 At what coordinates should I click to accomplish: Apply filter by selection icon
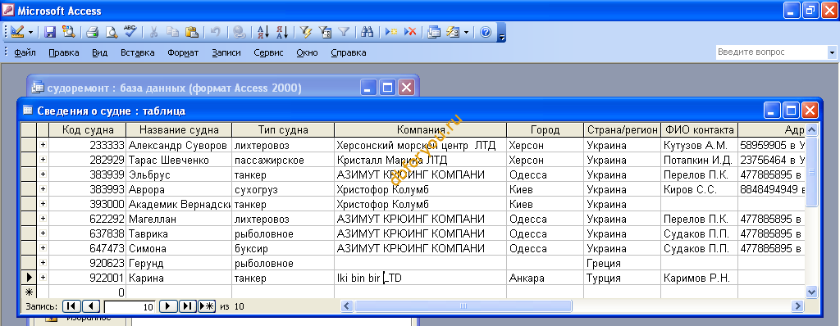[x=307, y=32]
